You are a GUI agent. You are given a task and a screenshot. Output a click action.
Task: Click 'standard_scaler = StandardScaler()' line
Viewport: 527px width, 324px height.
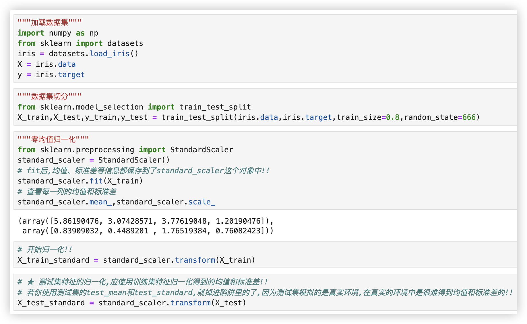pyautogui.click(x=94, y=160)
